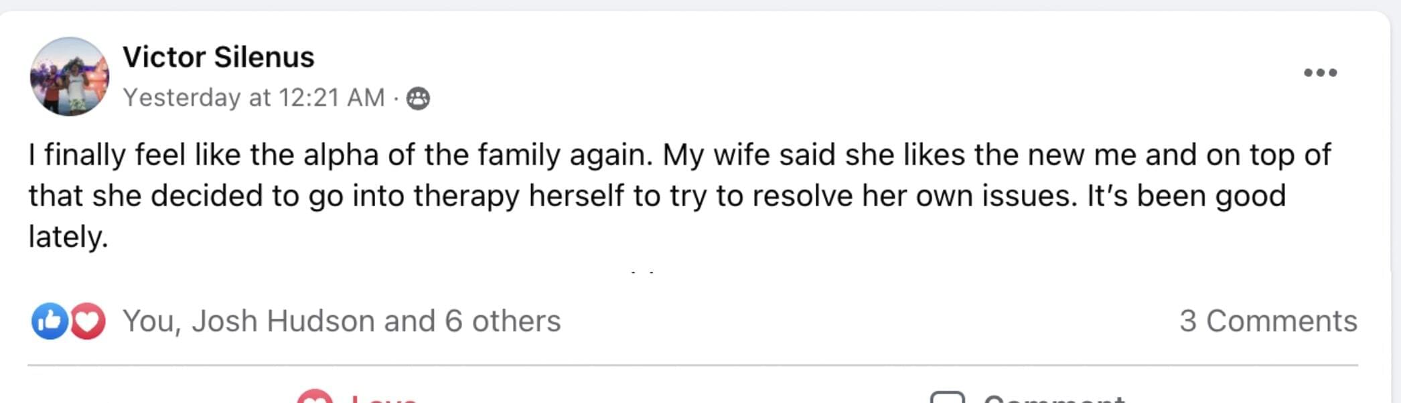This screenshot has height=403, width=1401.
Task: Click the red heart Love reaction icon
Action: [88, 321]
